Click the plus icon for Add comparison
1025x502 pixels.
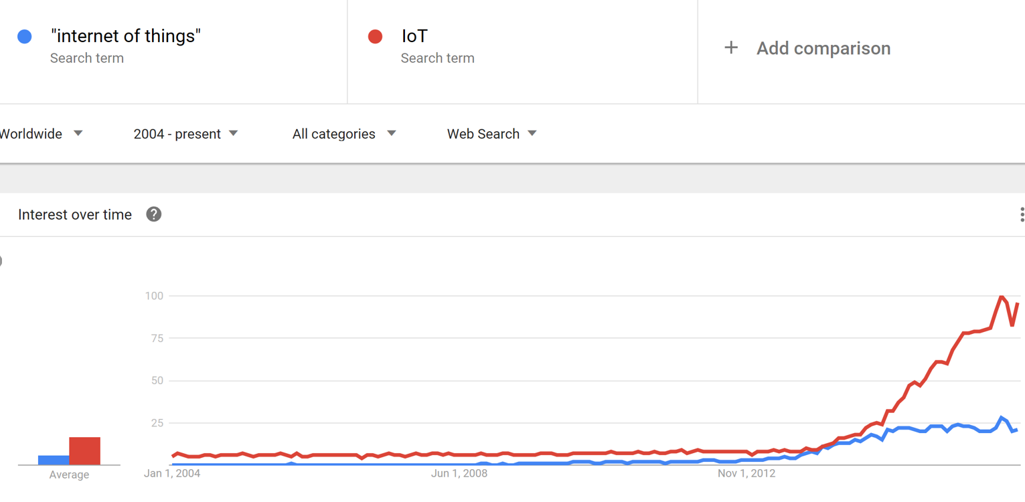click(731, 48)
